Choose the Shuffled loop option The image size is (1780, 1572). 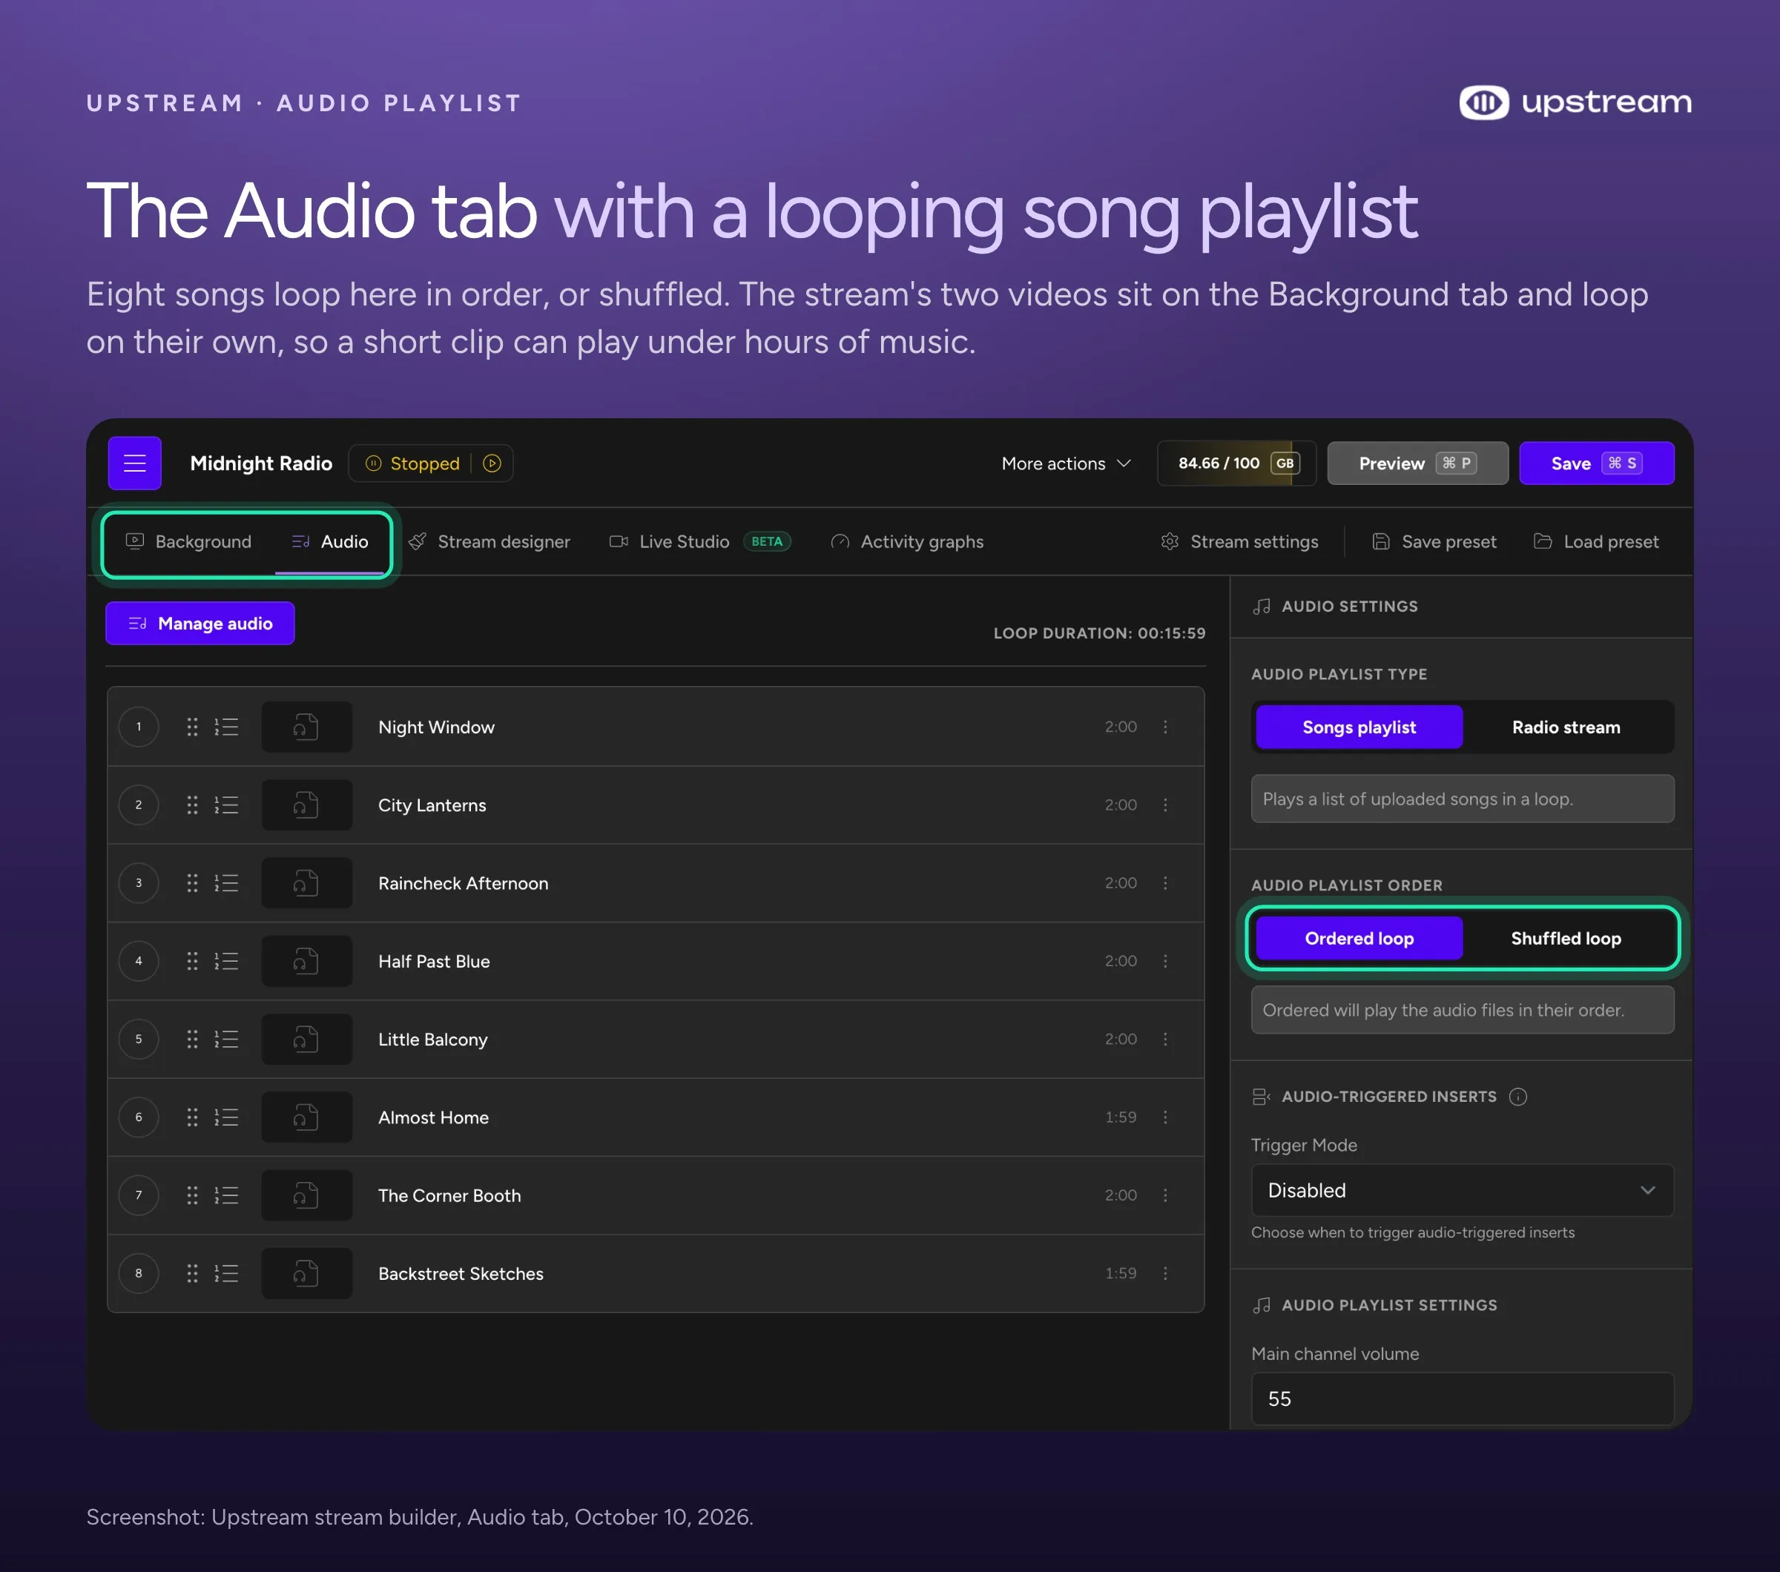tap(1566, 938)
